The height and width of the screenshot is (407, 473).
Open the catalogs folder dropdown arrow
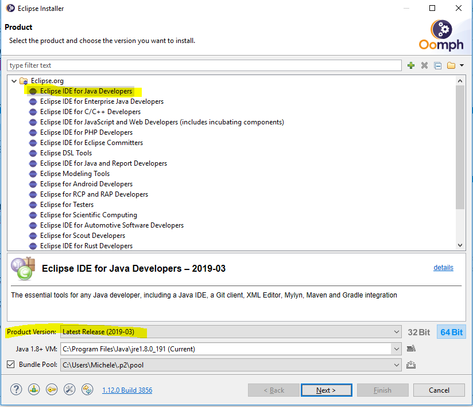462,65
